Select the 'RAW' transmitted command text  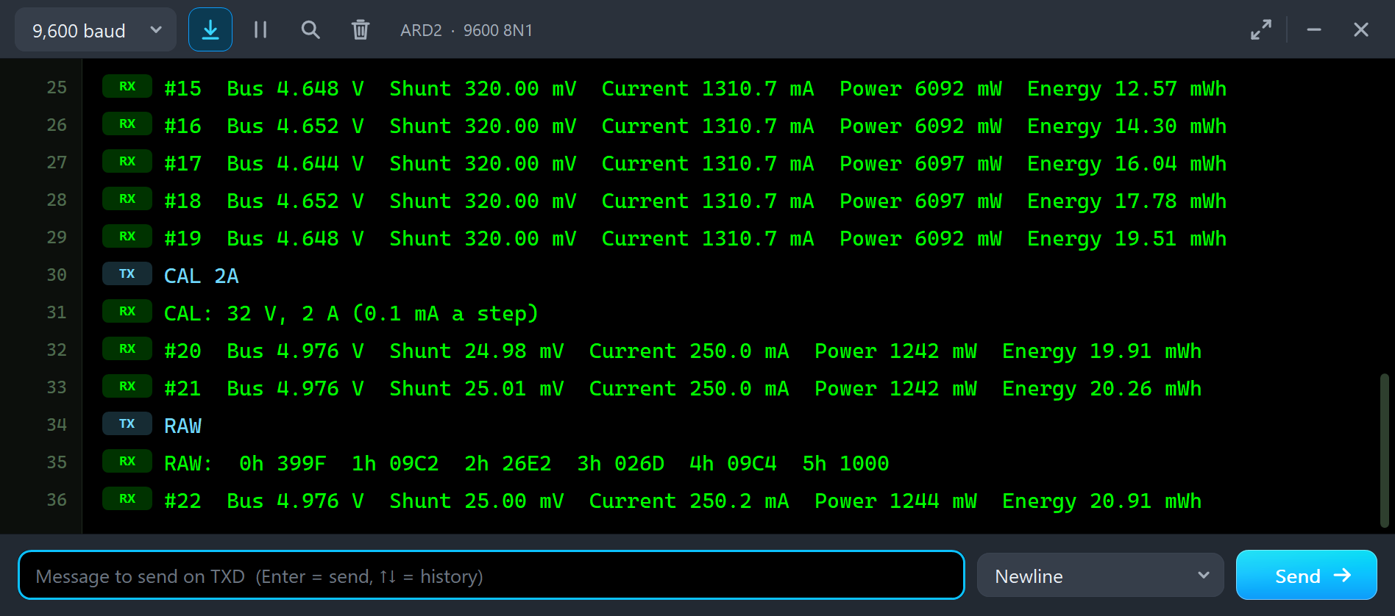[x=182, y=426]
